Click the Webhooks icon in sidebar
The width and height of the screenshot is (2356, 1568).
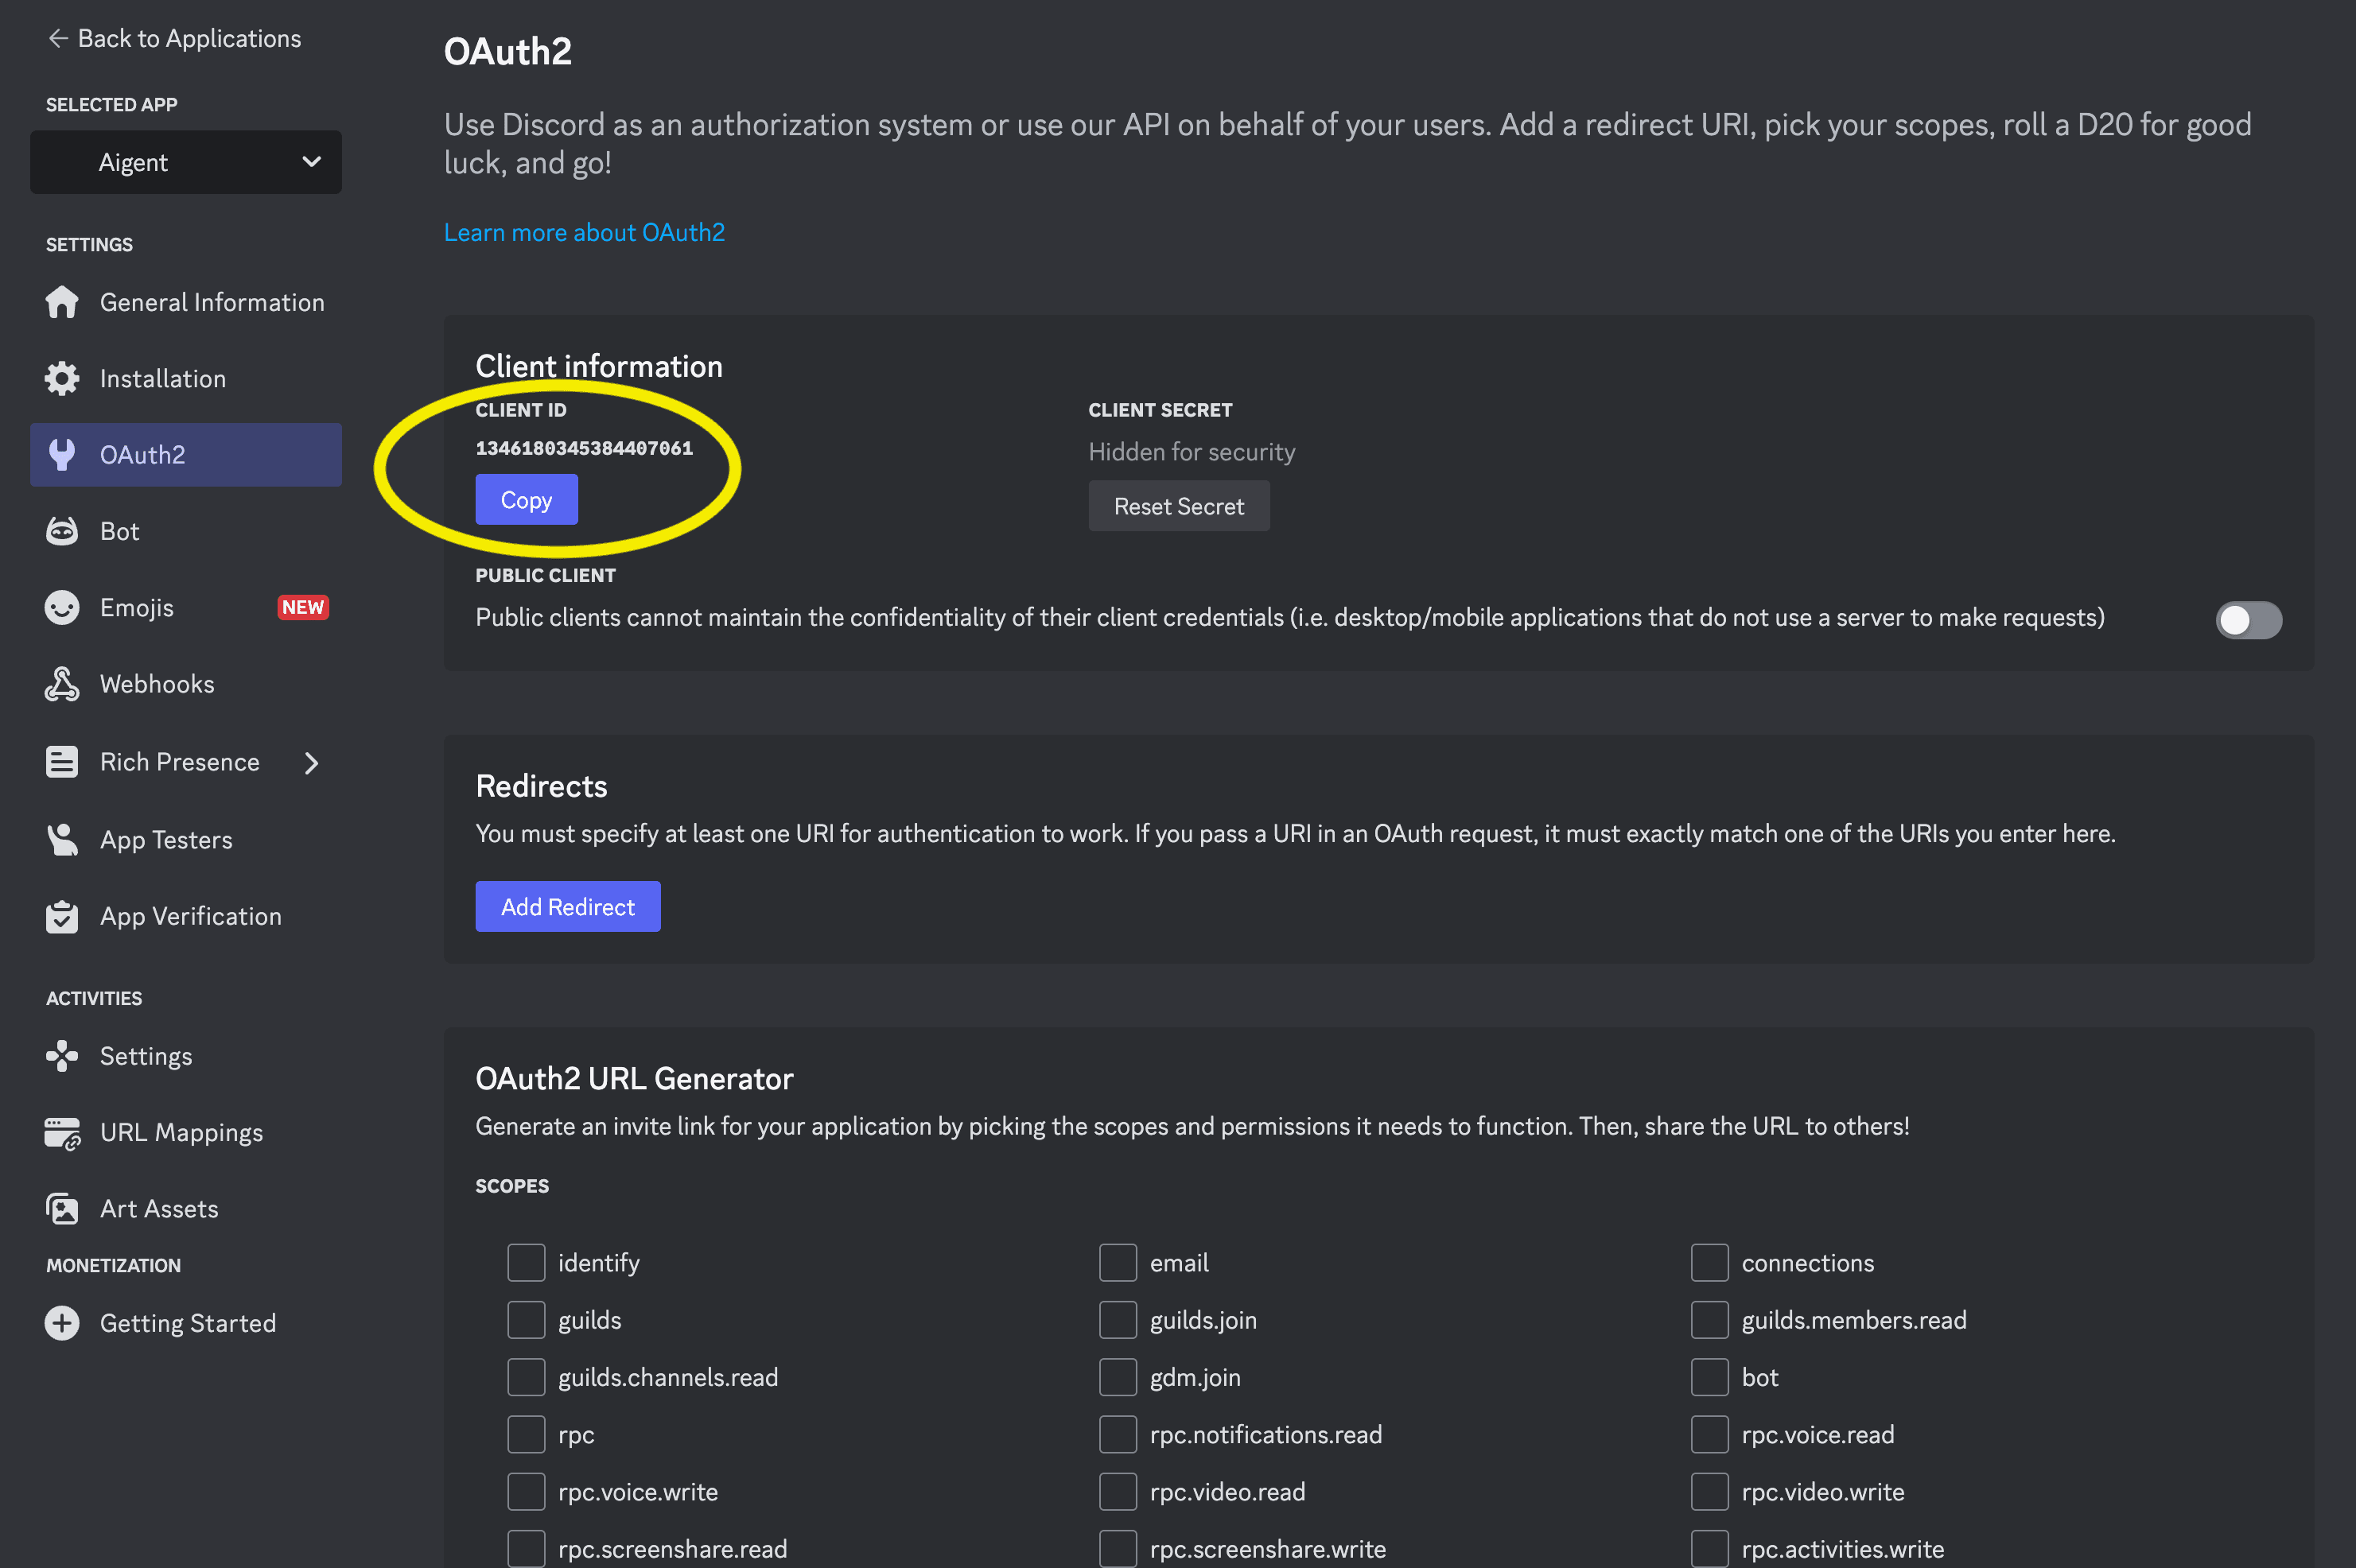point(62,684)
